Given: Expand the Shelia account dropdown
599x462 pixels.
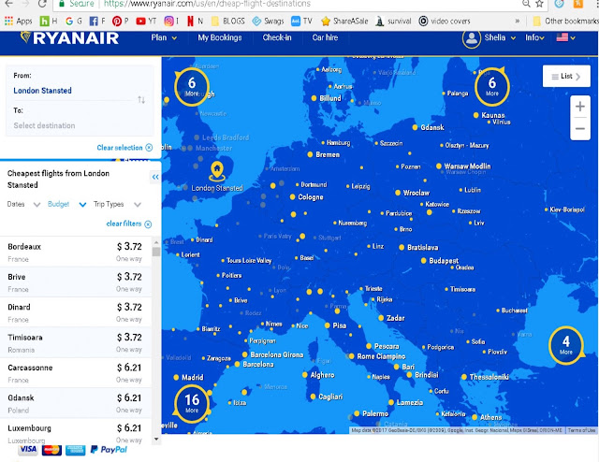Looking at the screenshot, I should click(x=500, y=37).
